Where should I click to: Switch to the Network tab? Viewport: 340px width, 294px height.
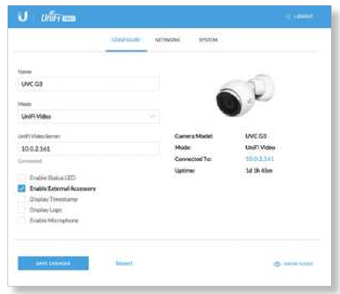click(x=168, y=40)
